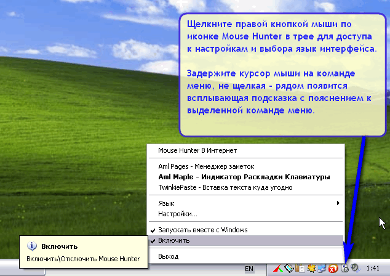Click the EN language indicator on taskbar
The width and height of the screenshot is (390, 276).
coord(249,269)
